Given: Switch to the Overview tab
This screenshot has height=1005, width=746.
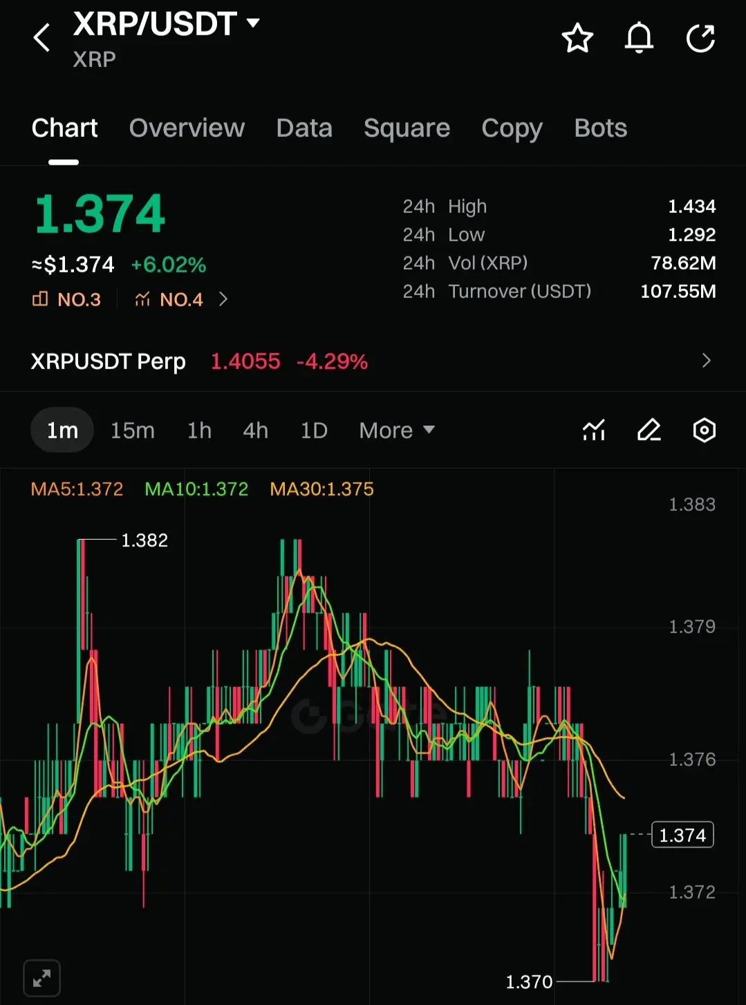Looking at the screenshot, I should pyautogui.click(x=187, y=128).
